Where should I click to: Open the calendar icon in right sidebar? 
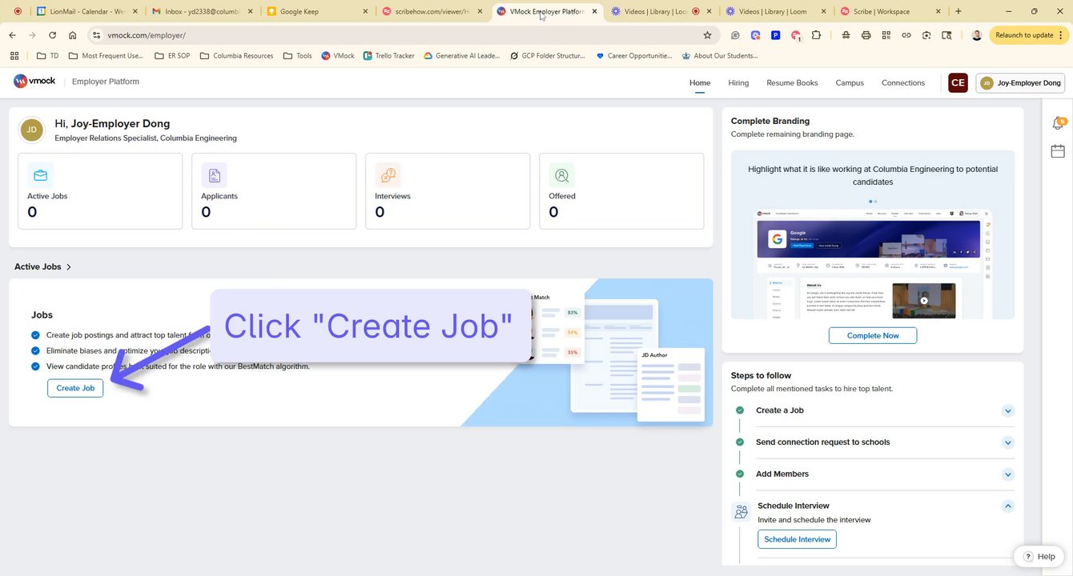pos(1058,151)
